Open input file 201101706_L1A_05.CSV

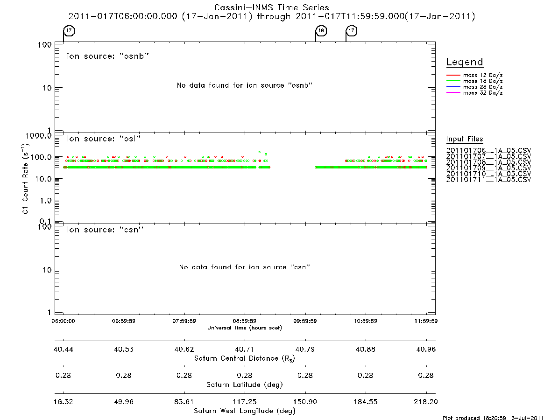tap(488, 151)
